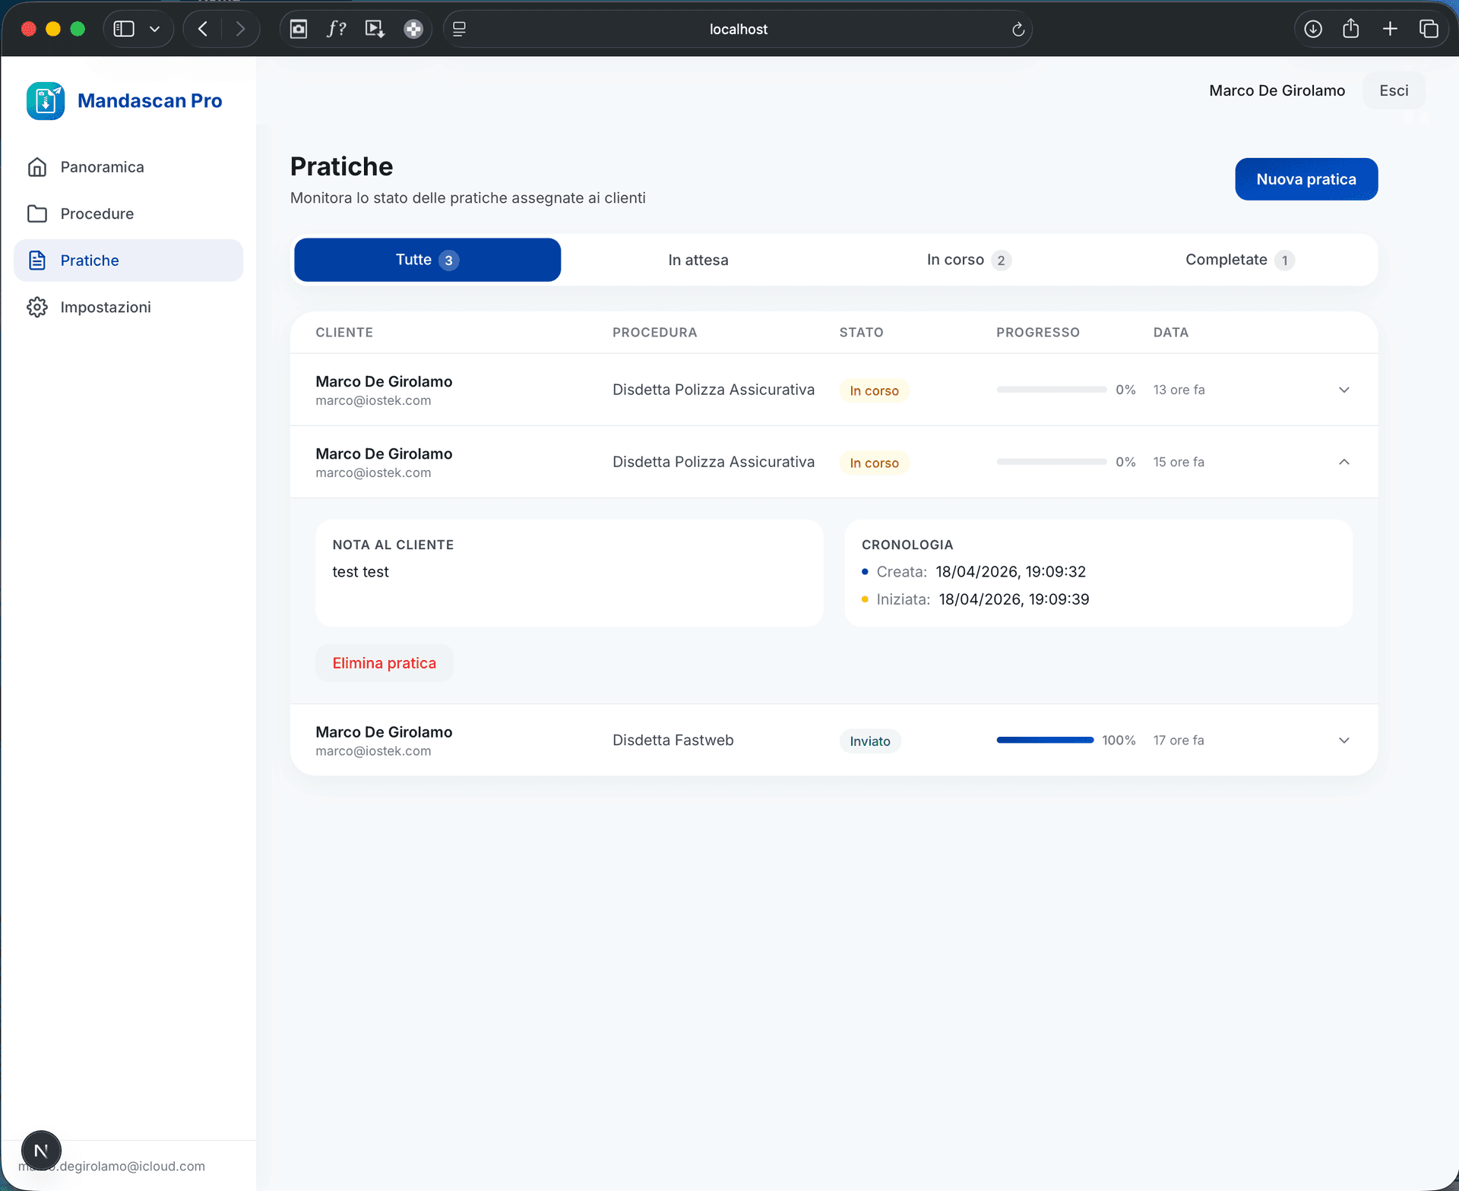Expand the Disdetta Fastweb pratica details
Viewport: 1459px width, 1191px height.
click(1343, 740)
